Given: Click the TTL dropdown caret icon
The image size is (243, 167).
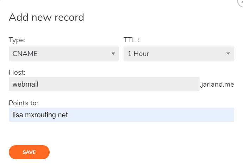Looking at the screenshot, I should pyautogui.click(x=228, y=54).
